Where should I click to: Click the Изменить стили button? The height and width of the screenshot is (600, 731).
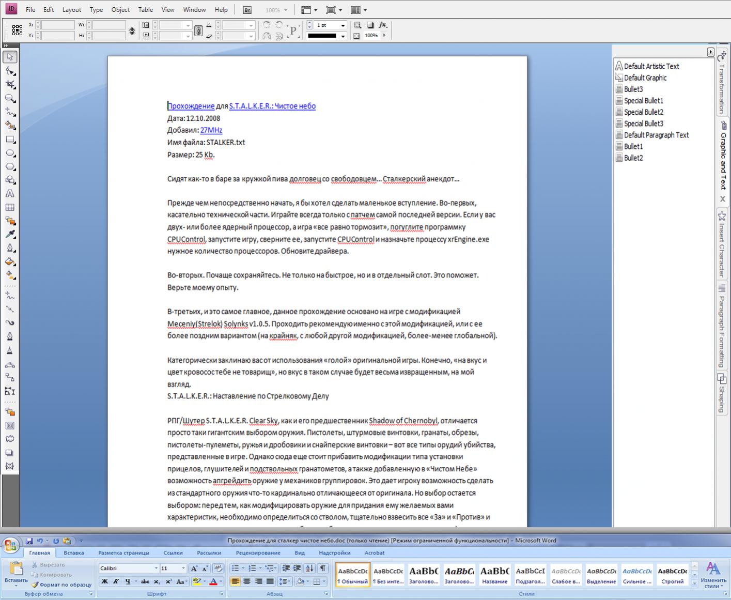[713, 575]
